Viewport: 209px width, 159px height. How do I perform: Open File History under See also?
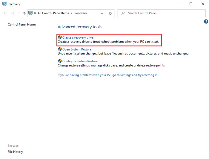(15, 152)
